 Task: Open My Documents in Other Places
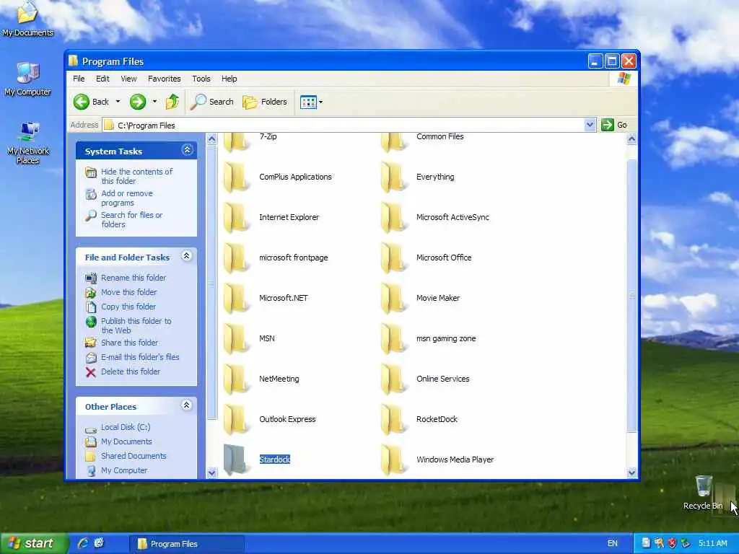click(126, 441)
